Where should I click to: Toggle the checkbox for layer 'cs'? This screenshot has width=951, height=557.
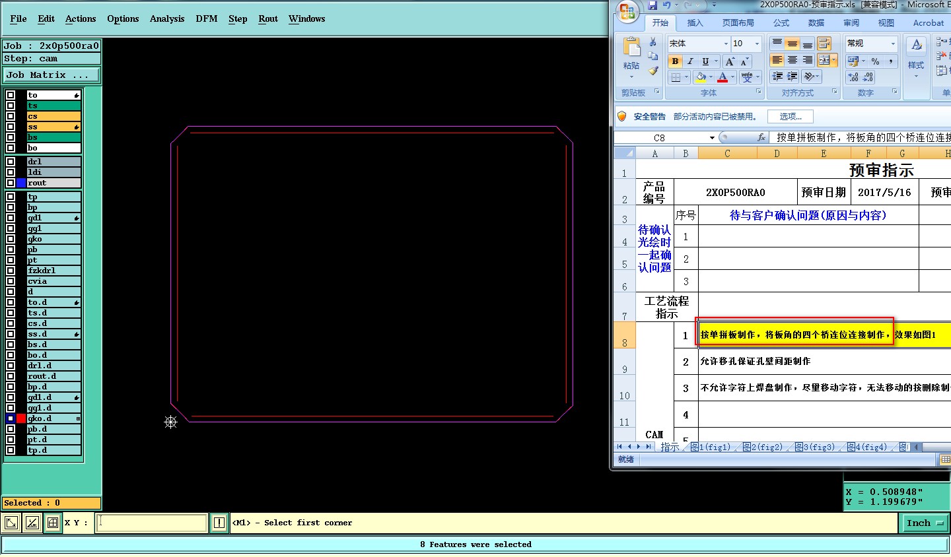coord(11,116)
